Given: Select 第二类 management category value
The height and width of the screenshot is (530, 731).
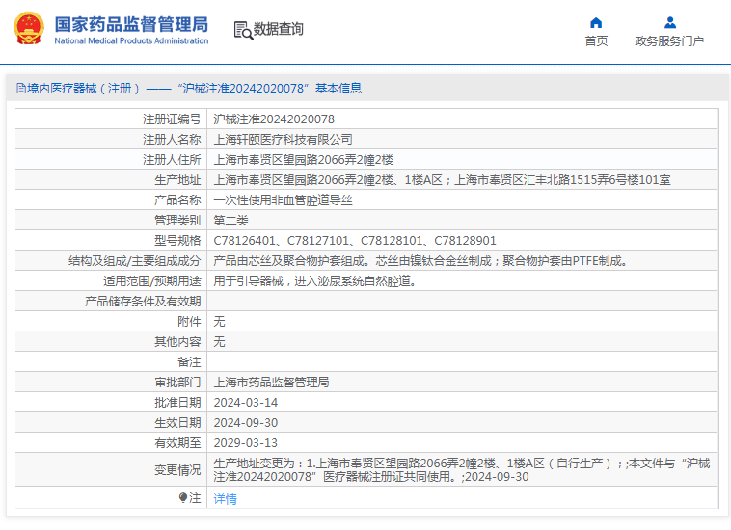Looking at the screenshot, I should tap(230, 221).
